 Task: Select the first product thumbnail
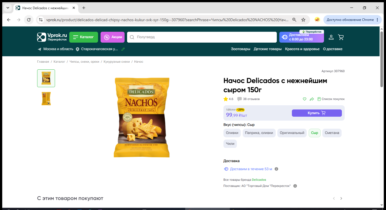coord(46,78)
